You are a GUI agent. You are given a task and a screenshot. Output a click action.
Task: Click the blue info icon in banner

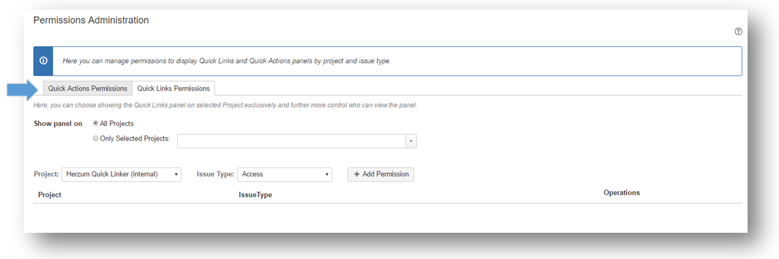[x=43, y=61]
